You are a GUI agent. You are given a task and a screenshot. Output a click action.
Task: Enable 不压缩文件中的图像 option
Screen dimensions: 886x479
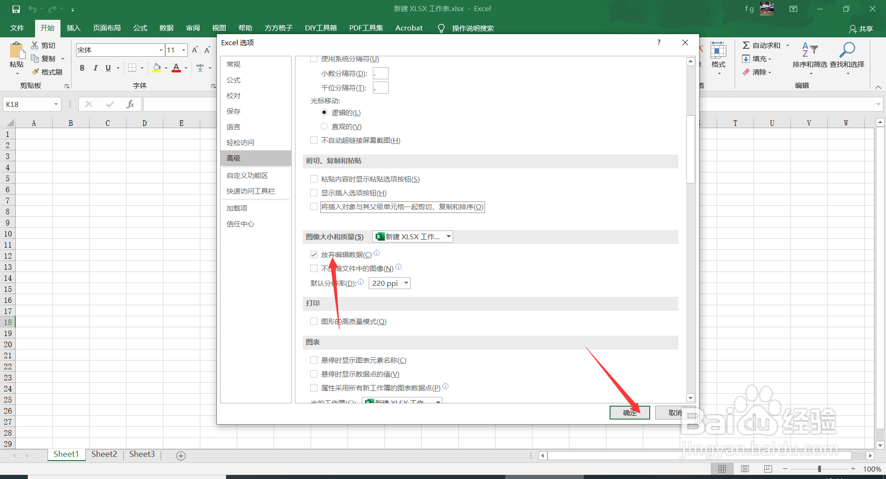(x=314, y=268)
